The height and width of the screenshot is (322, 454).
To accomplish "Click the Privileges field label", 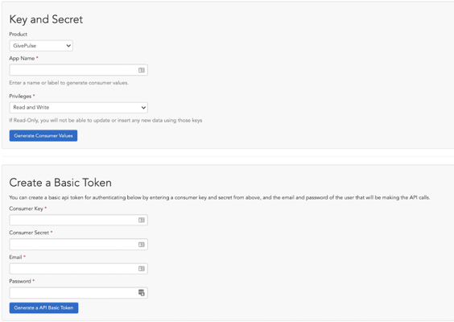I will pos(20,96).
